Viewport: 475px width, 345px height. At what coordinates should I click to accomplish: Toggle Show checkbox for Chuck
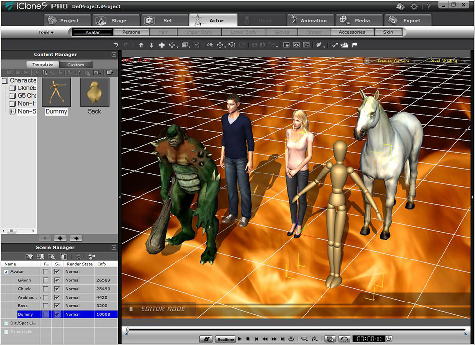point(57,289)
